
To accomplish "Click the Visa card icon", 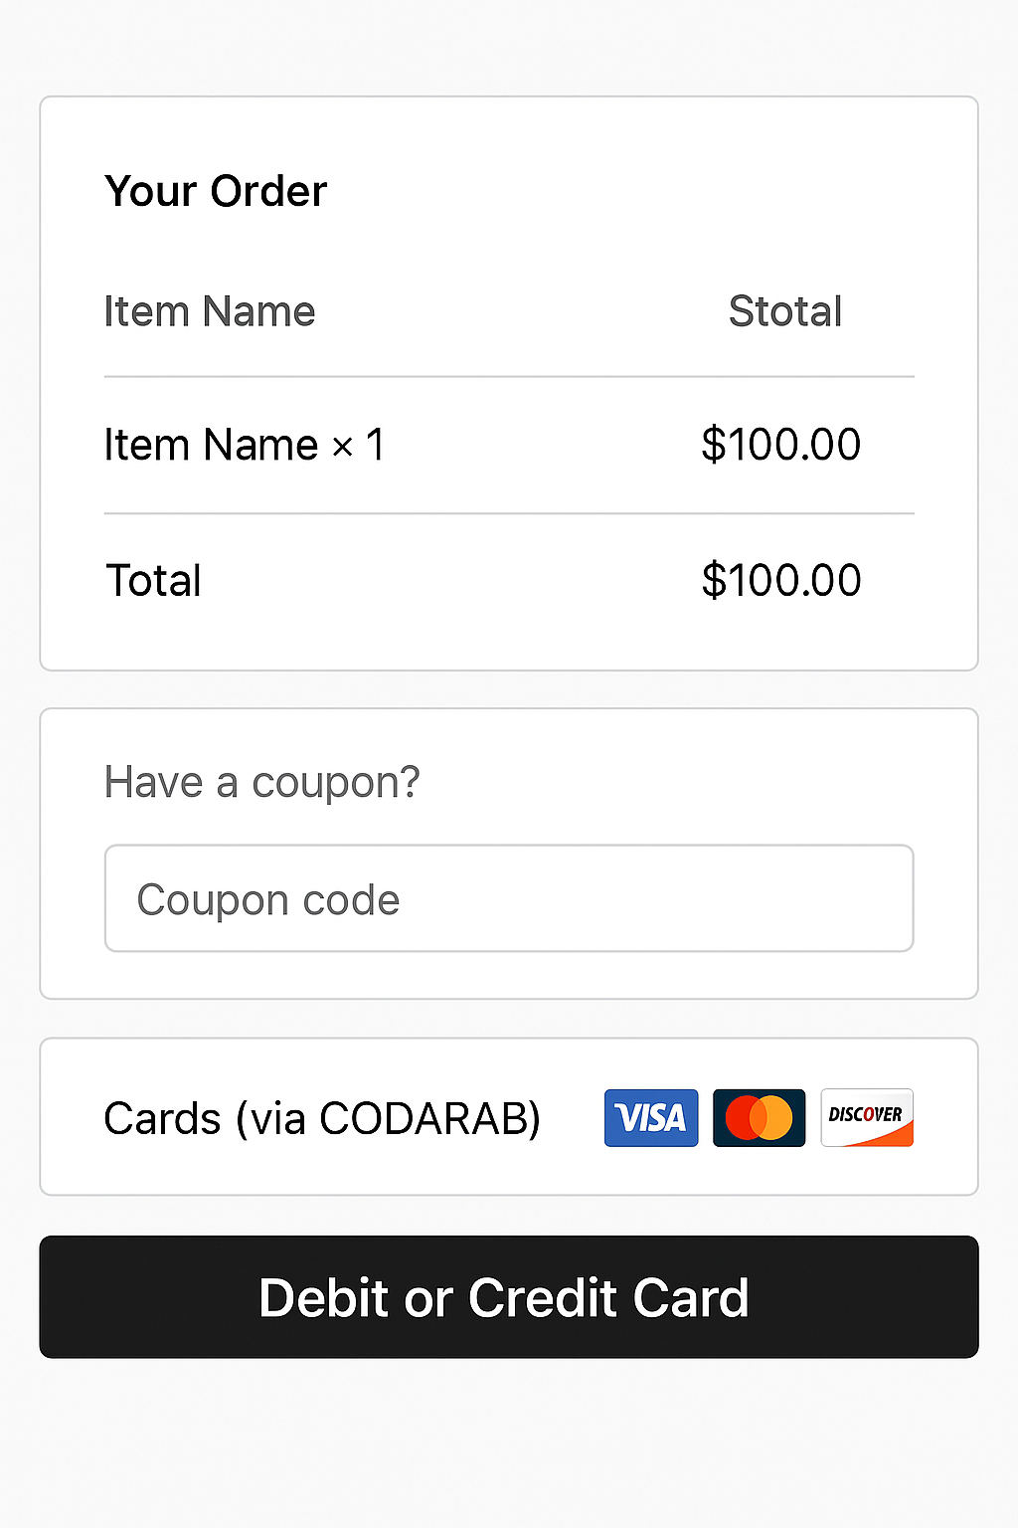I will [x=651, y=1117].
